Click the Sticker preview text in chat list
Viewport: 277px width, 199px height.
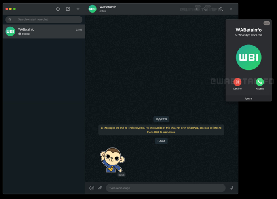(x=26, y=34)
